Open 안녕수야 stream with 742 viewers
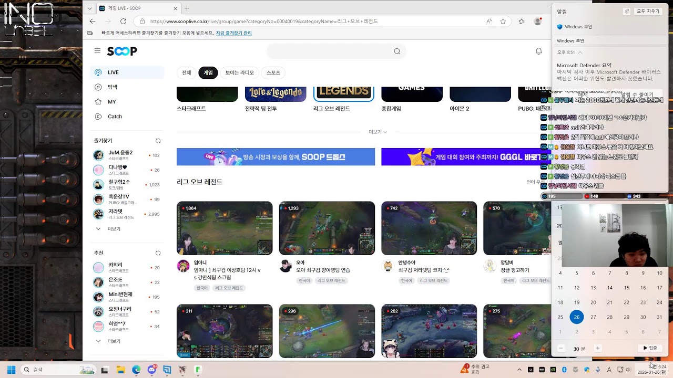The image size is (673, 378). click(x=429, y=228)
